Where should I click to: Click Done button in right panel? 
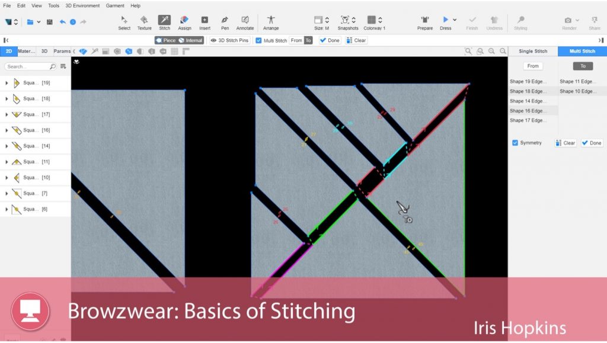592,143
